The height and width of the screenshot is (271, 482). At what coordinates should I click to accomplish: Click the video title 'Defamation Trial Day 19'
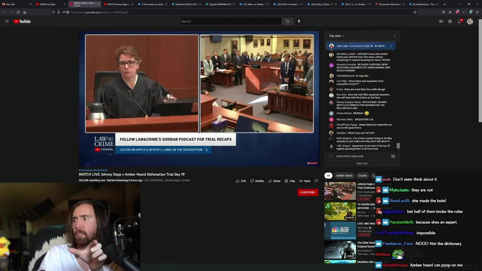pyautogui.click(x=131, y=174)
